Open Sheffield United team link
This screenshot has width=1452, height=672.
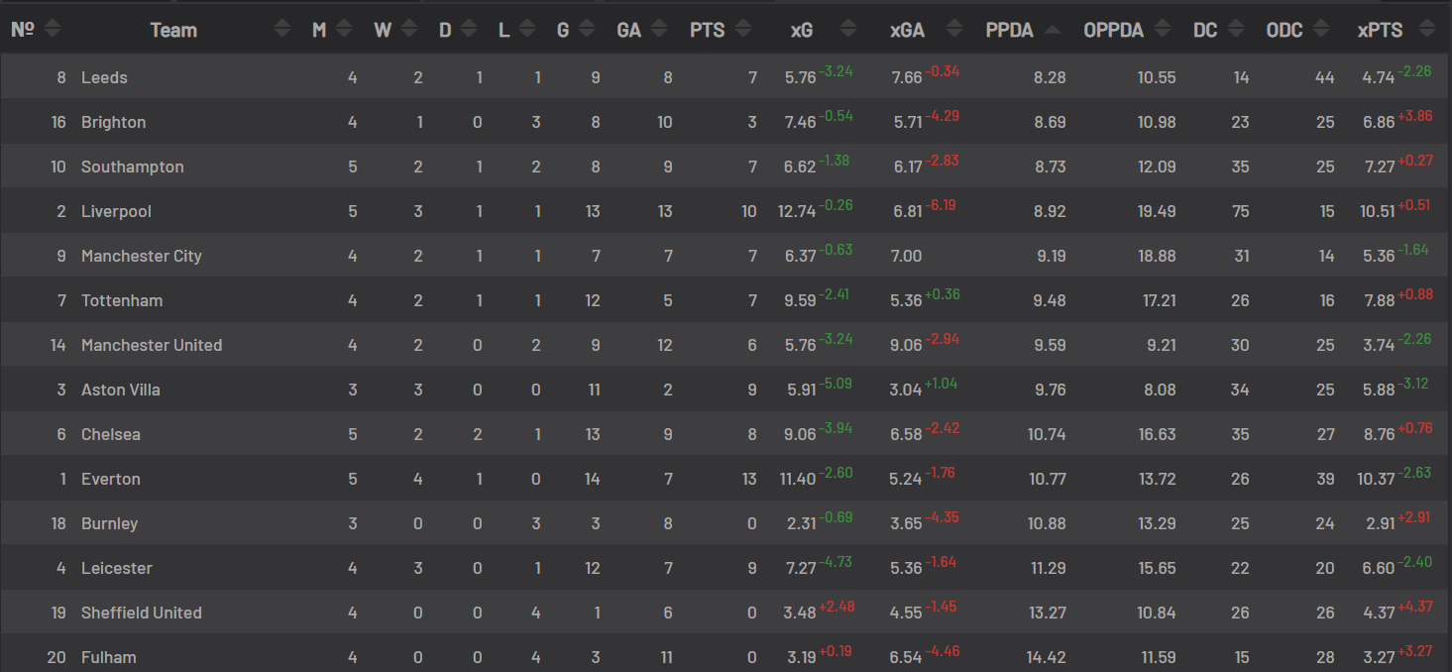tap(142, 613)
